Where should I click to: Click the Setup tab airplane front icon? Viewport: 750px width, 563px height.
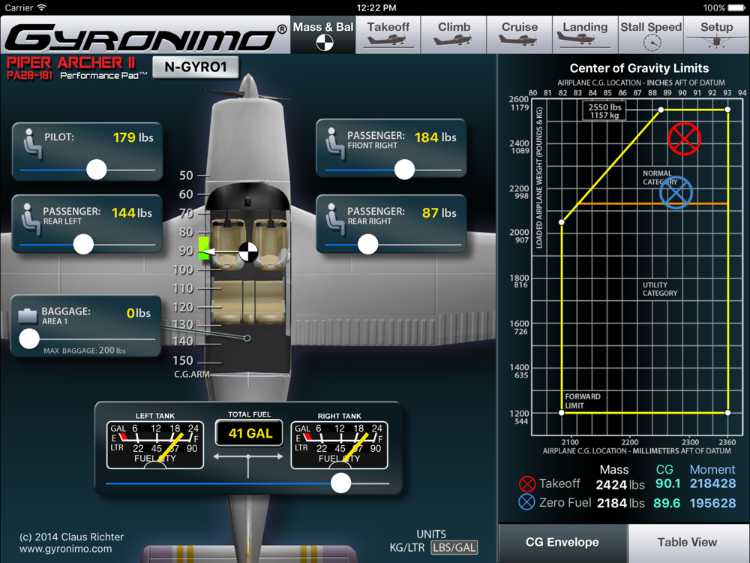716,41
